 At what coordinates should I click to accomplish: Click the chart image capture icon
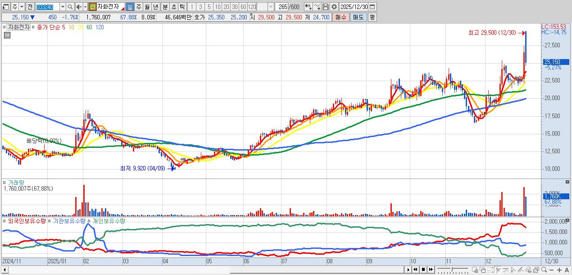536,270
